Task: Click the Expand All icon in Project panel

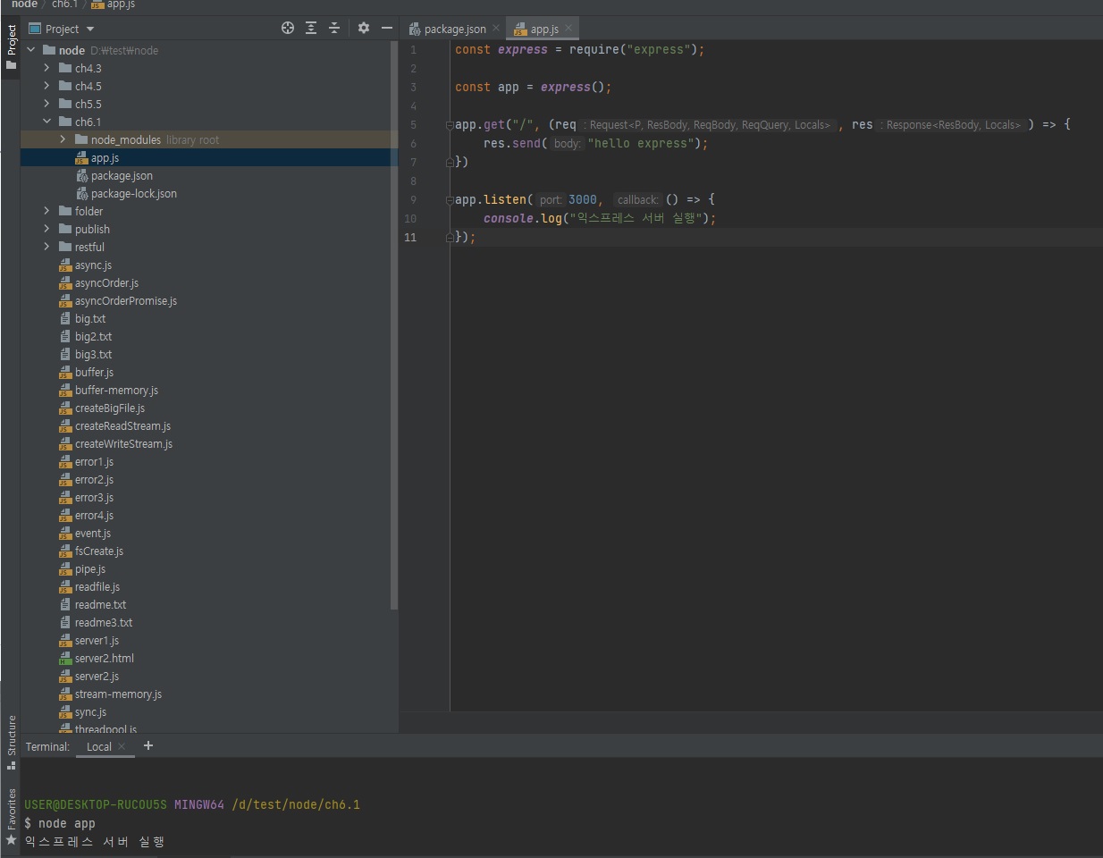Action: [x=311, y=29]
